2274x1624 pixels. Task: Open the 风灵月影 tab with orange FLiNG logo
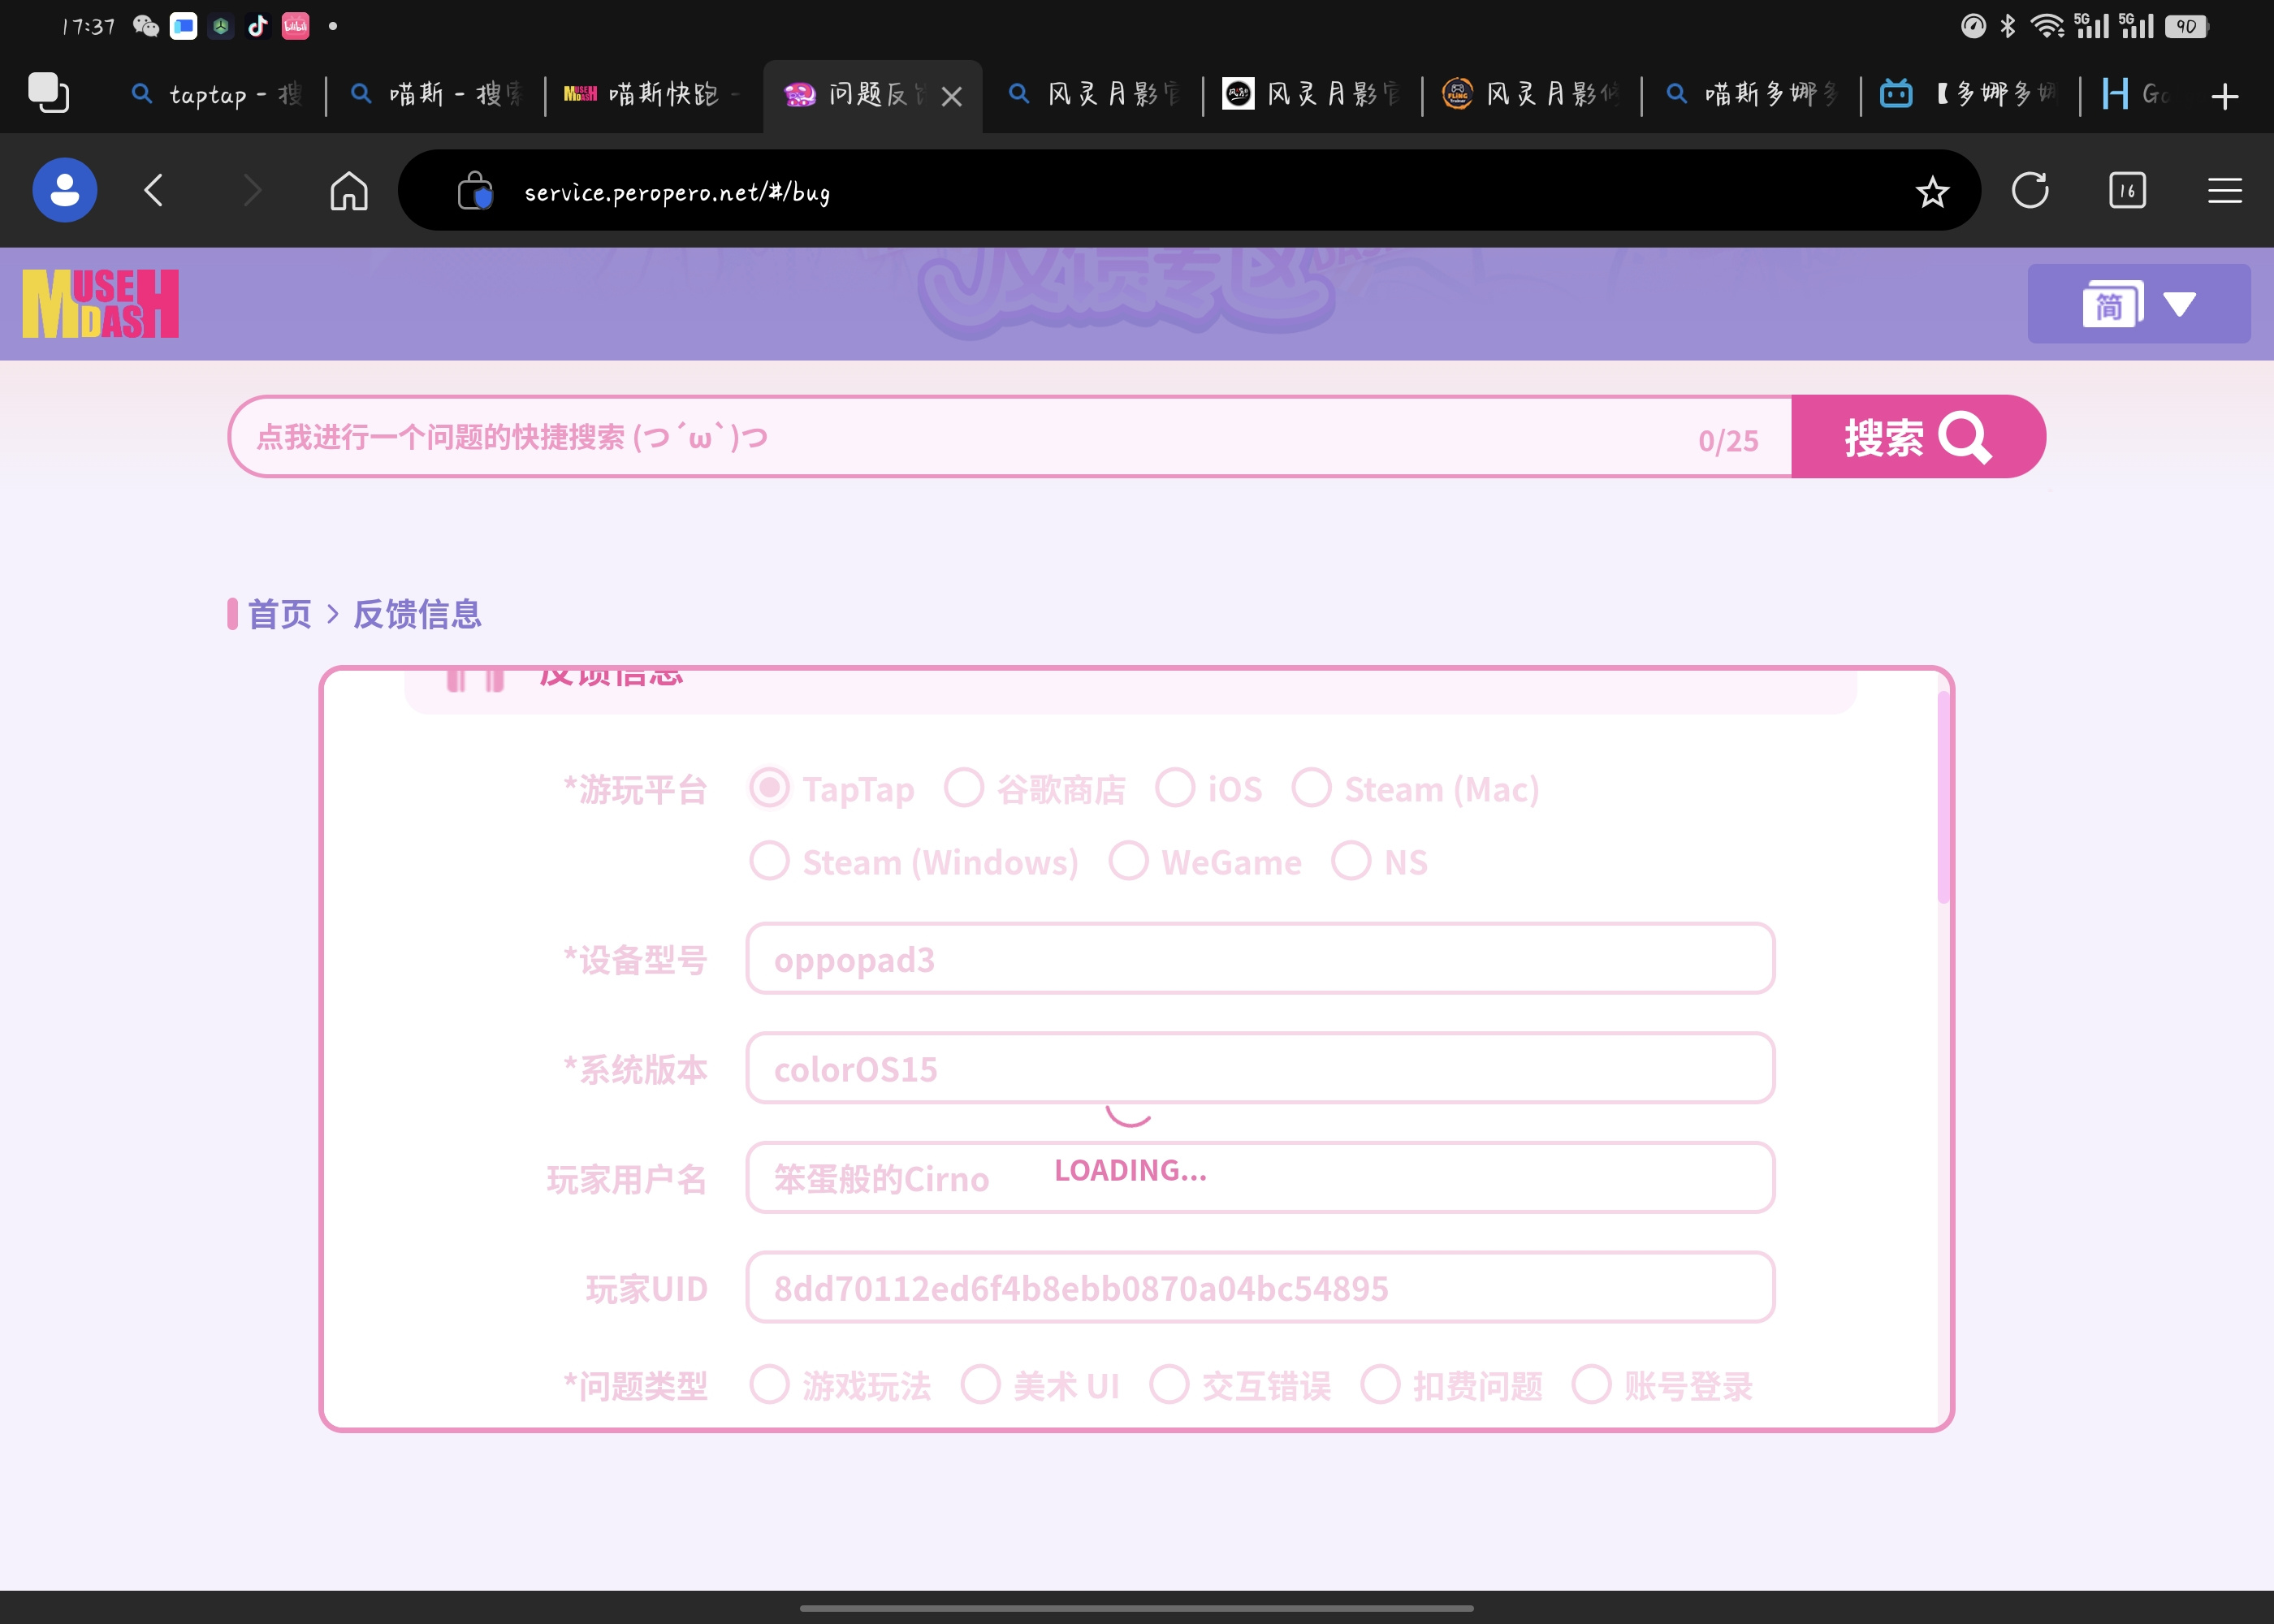1531,96
